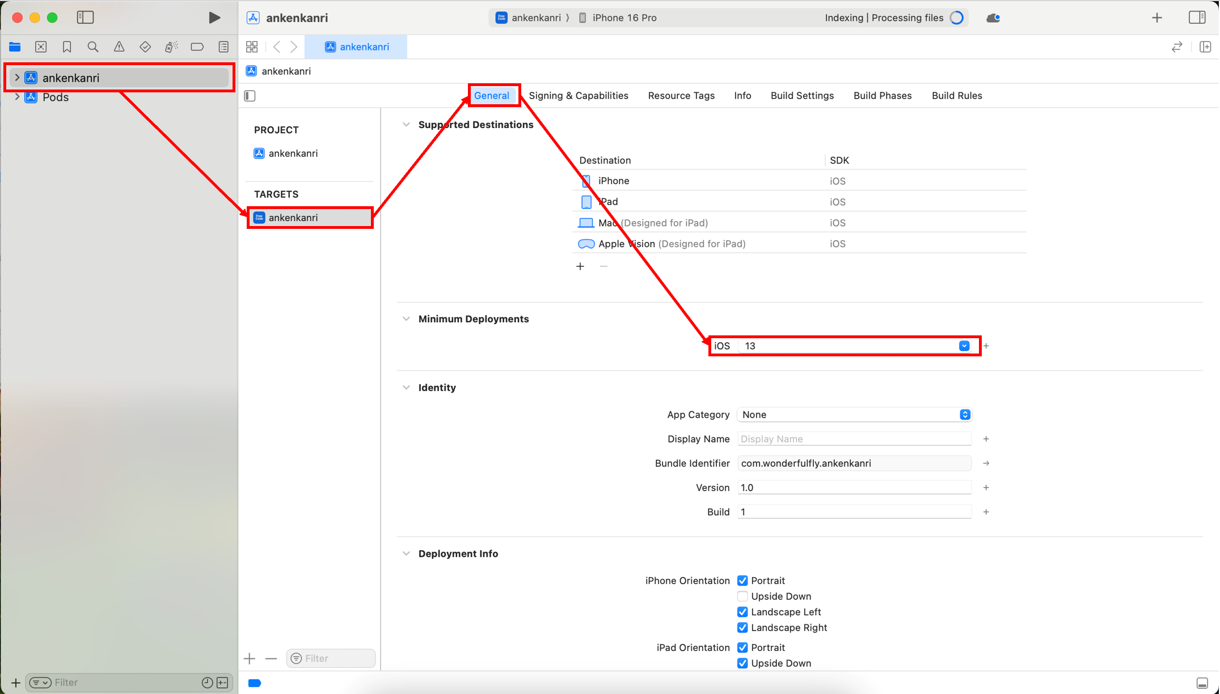Open the Library plus button
Screen dimensions: 1220x694
pos(1157,18)
